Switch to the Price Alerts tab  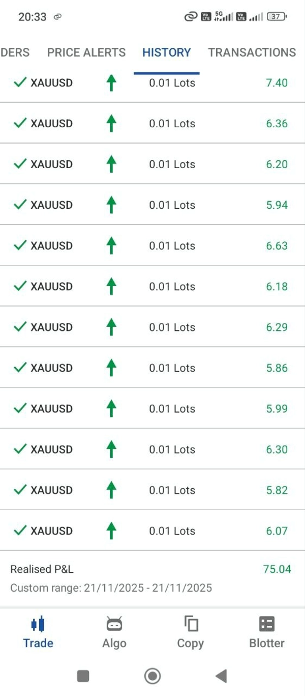(x=86, y=52)
